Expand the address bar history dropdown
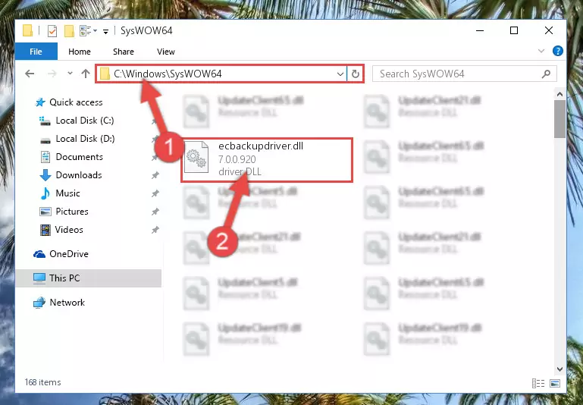Viewport: 583px width, 405px height. 340,74
